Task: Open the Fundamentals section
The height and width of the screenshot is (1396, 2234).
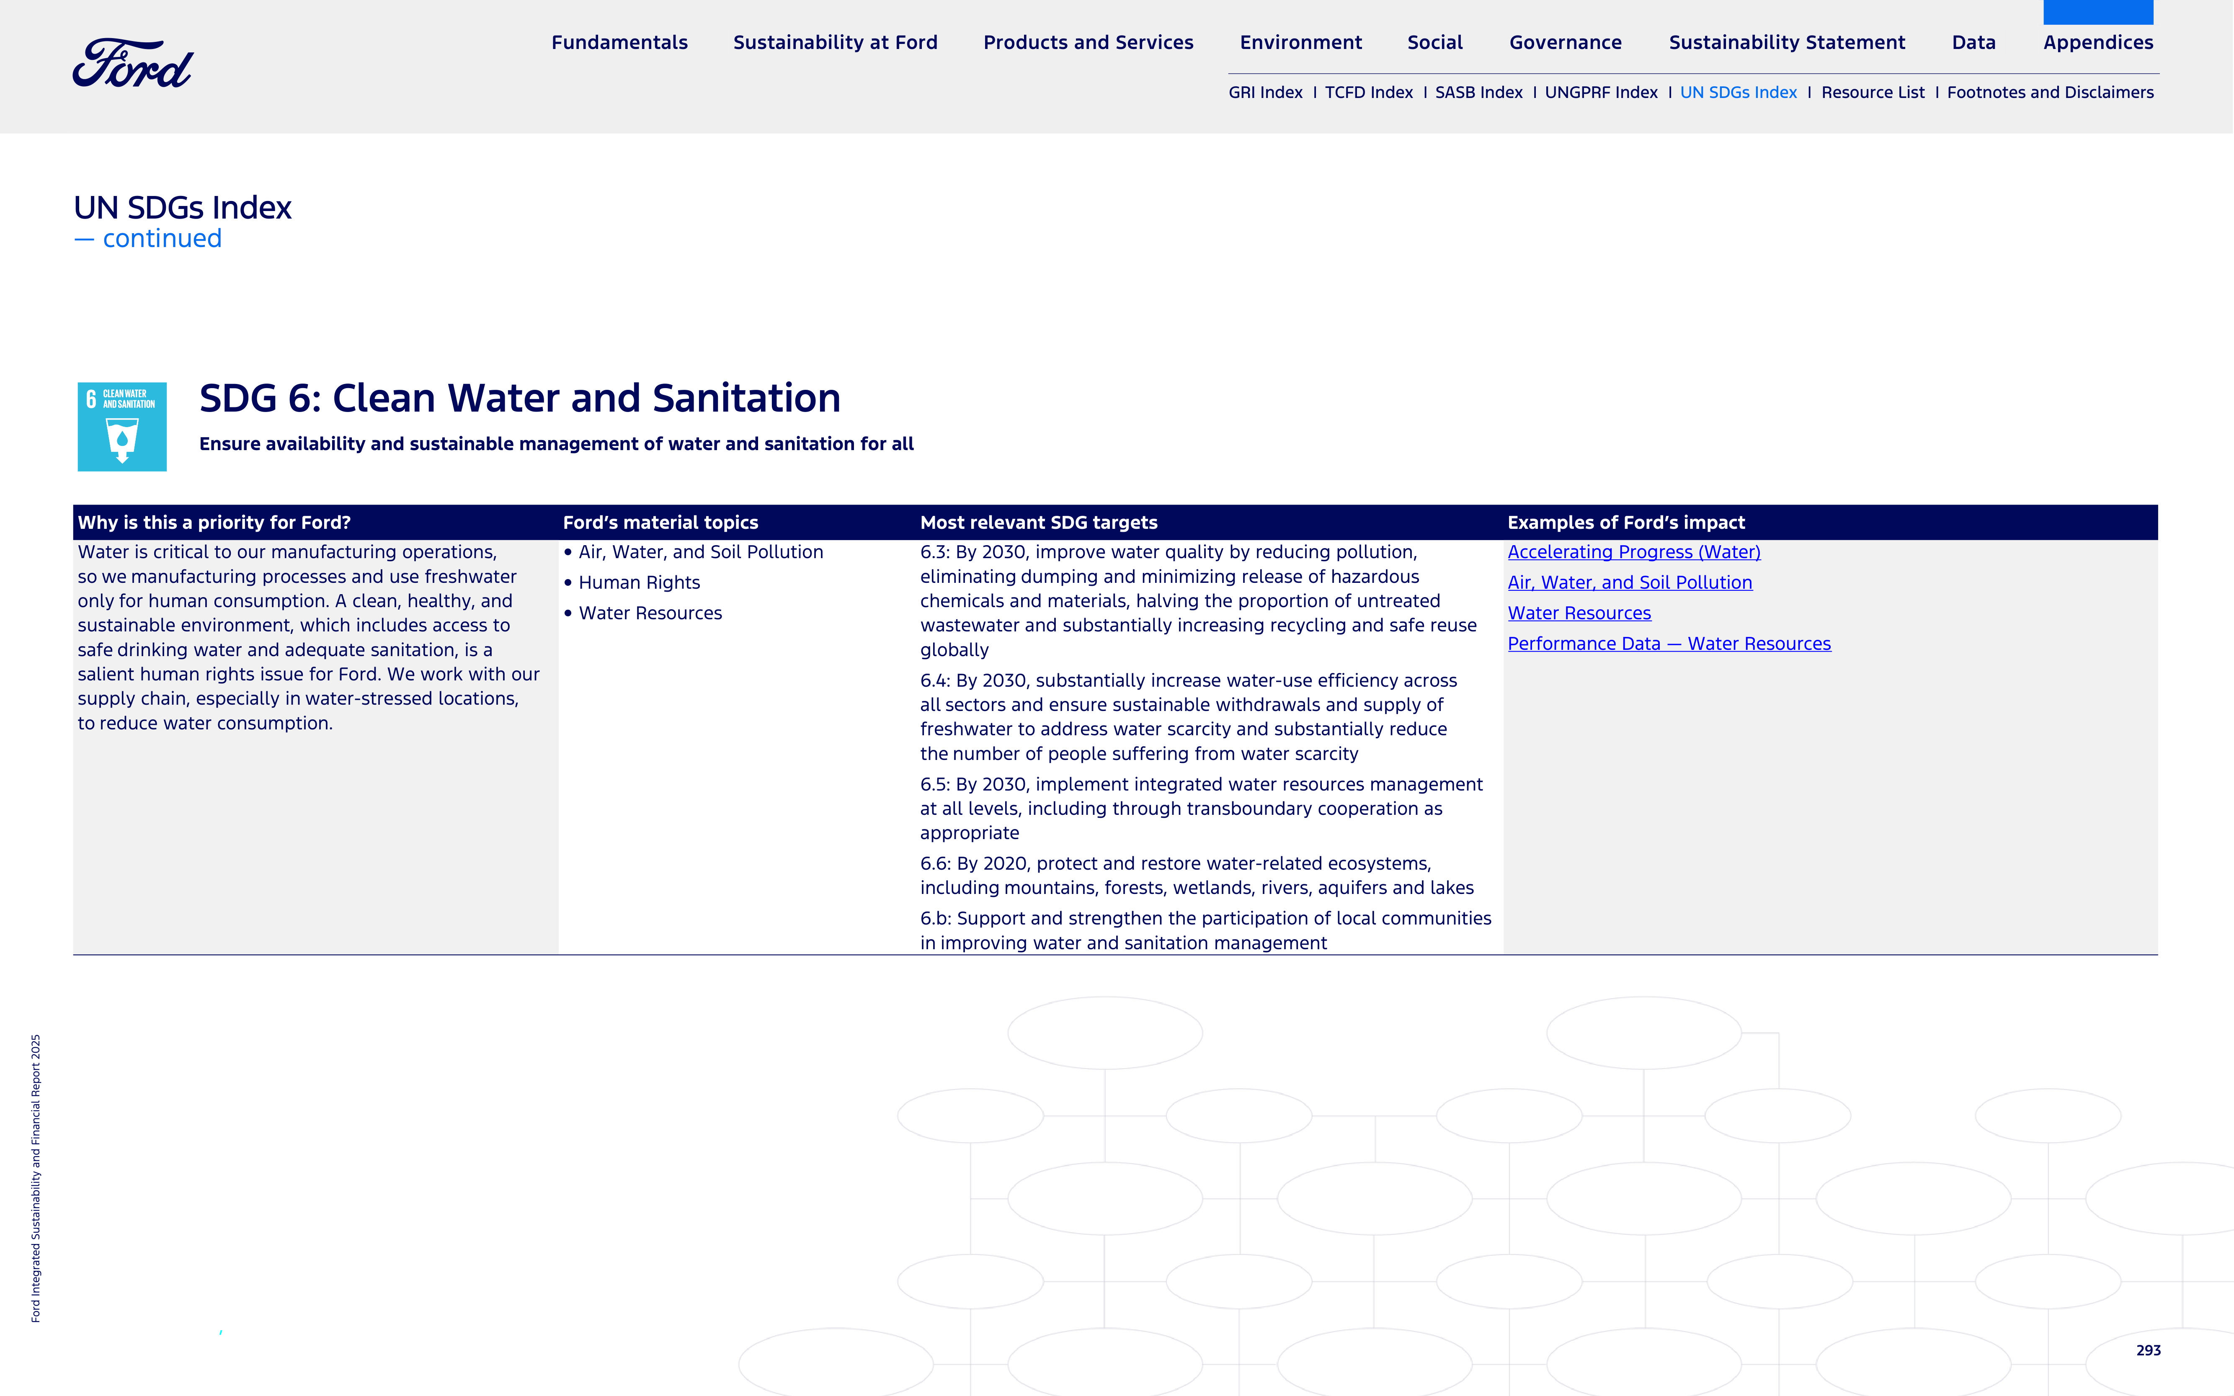Action: pyautogui.click(x=620, y=42)
